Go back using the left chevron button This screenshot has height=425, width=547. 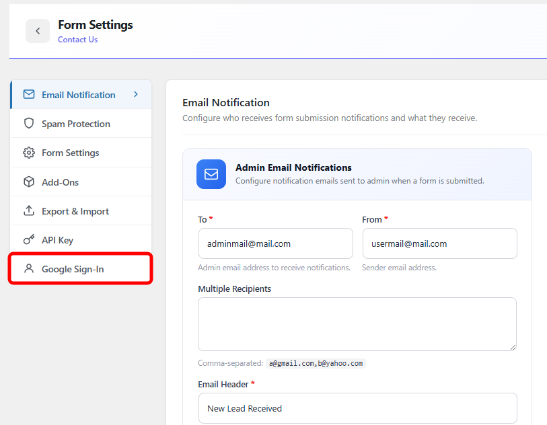pyautogui.click(x=38, y=31)
